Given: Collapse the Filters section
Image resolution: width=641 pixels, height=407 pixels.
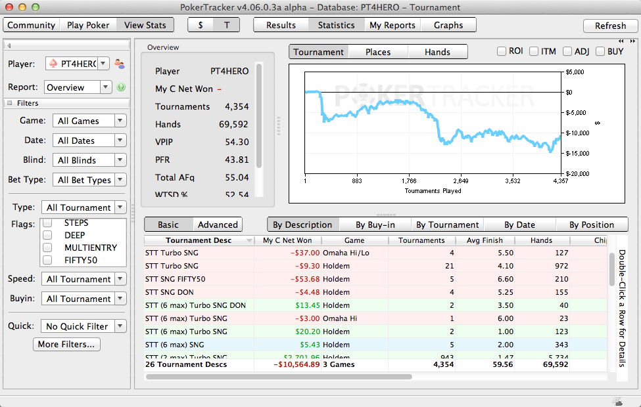Looking at the screenshot, I should coord(9,103).
